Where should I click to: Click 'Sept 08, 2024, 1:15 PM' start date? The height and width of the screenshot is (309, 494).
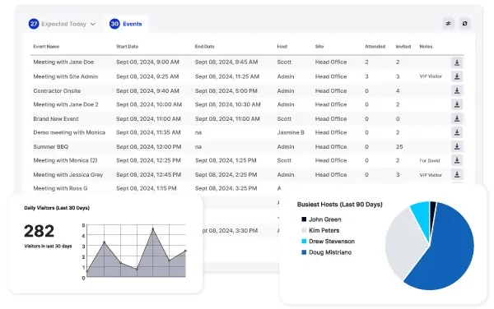point(147,188)
